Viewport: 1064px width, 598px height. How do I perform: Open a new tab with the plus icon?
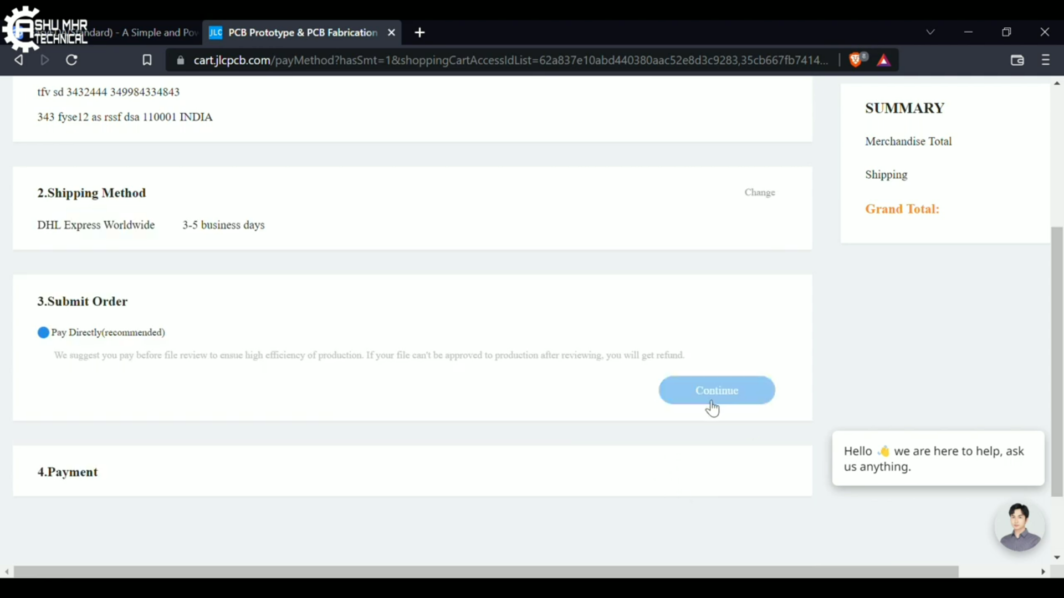pyautogui.click(x=420, y=33)
